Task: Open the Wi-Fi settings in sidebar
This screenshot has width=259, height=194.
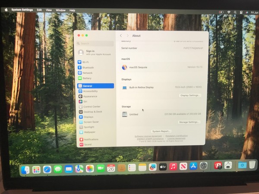Action: pyautogui.click(x=83, y=62)
